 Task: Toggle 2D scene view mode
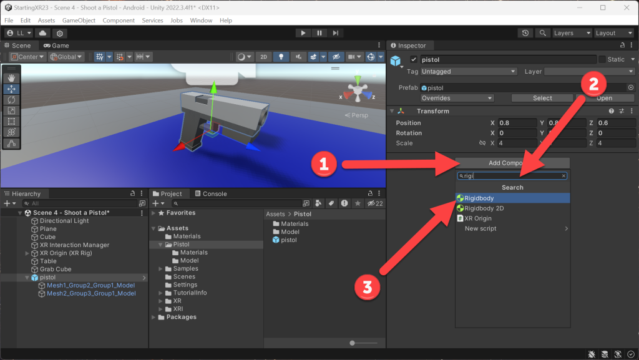(x=264, y=57)
